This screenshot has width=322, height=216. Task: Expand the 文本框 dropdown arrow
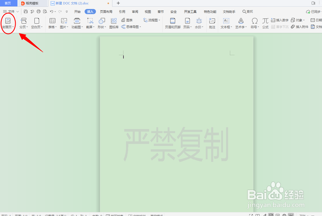231,27
